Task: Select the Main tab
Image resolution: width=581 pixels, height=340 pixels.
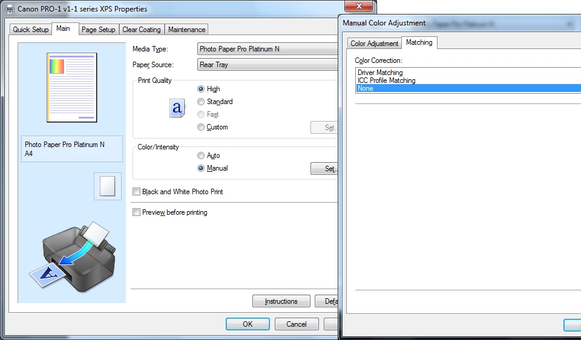Action: tap(63, 28)
